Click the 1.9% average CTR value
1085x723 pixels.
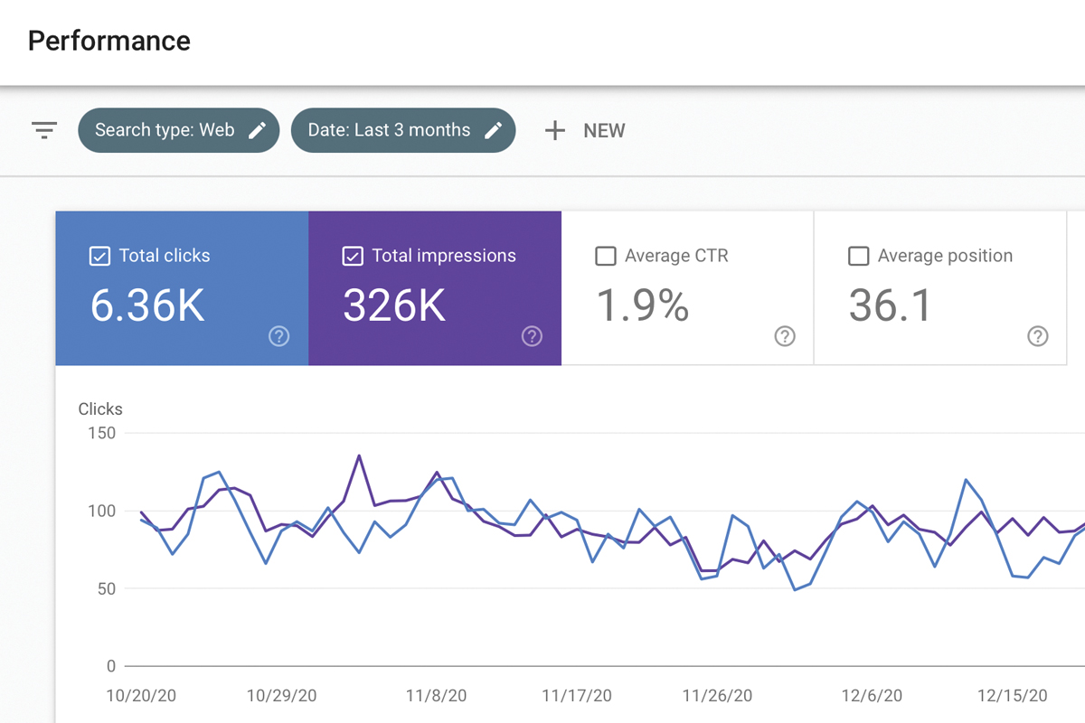643,305
